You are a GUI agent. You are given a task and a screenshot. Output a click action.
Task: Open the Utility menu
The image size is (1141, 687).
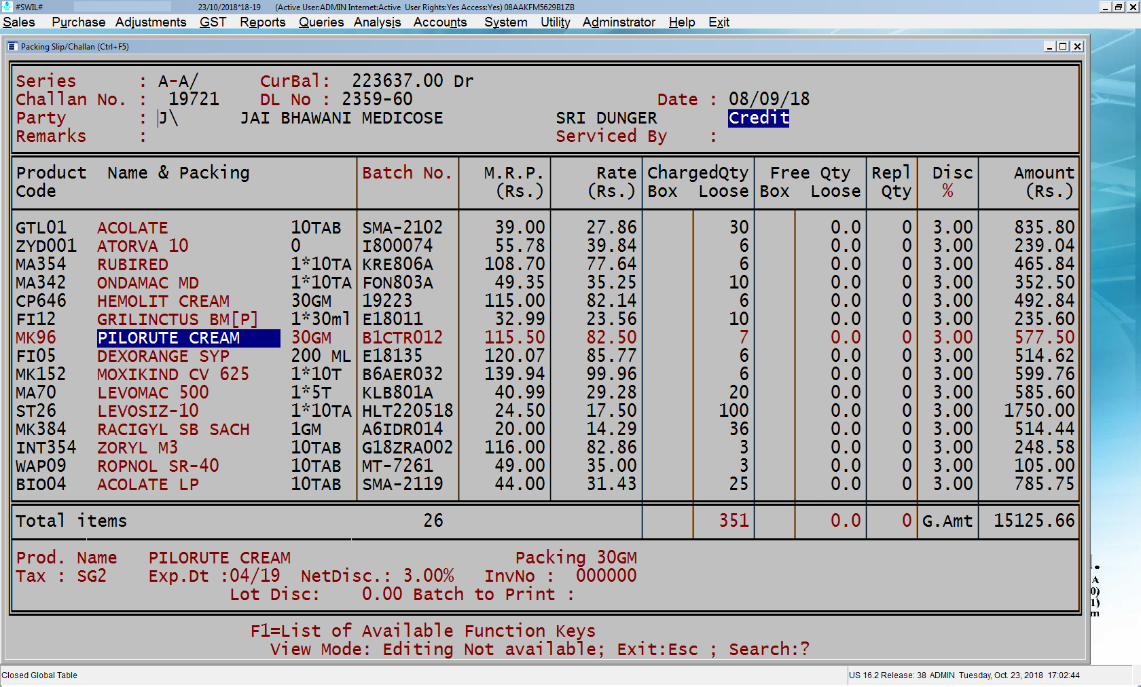(x=555, y=22)
